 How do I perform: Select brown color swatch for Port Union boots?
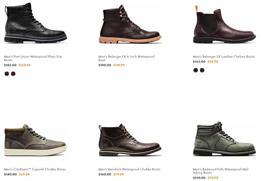[13, 73]
